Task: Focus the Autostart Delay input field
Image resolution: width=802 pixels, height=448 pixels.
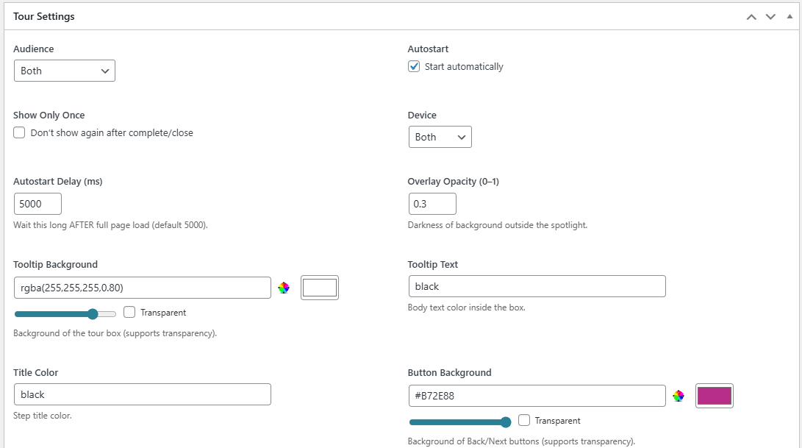Action: [37, 204]
